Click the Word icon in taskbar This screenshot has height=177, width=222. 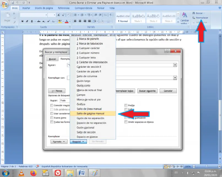[82, 173]
